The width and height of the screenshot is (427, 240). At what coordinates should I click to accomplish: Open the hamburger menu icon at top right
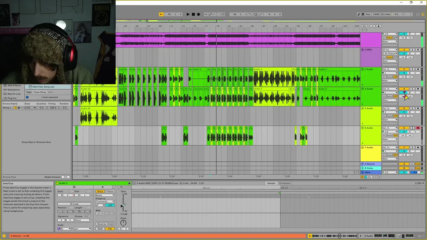coord(423,14)
